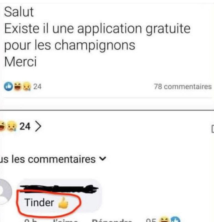
Task: Click the laughing reaction icon under the post
Action: [17, 86]
